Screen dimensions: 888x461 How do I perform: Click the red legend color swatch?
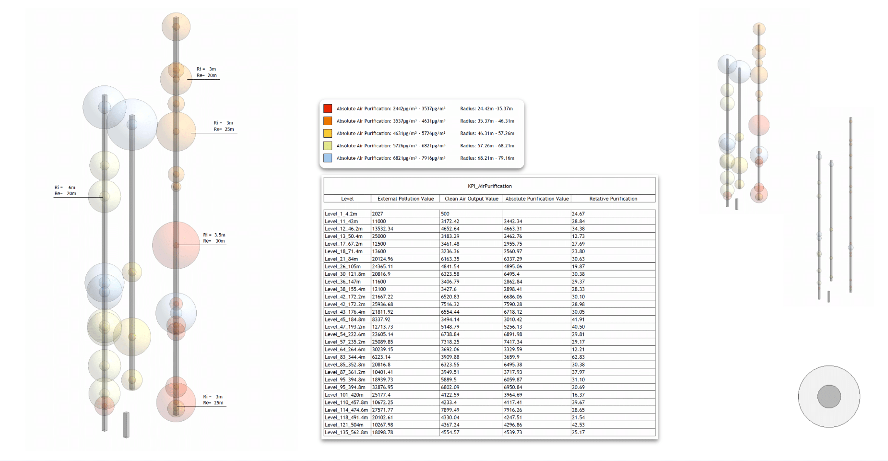tap(328, 108)
